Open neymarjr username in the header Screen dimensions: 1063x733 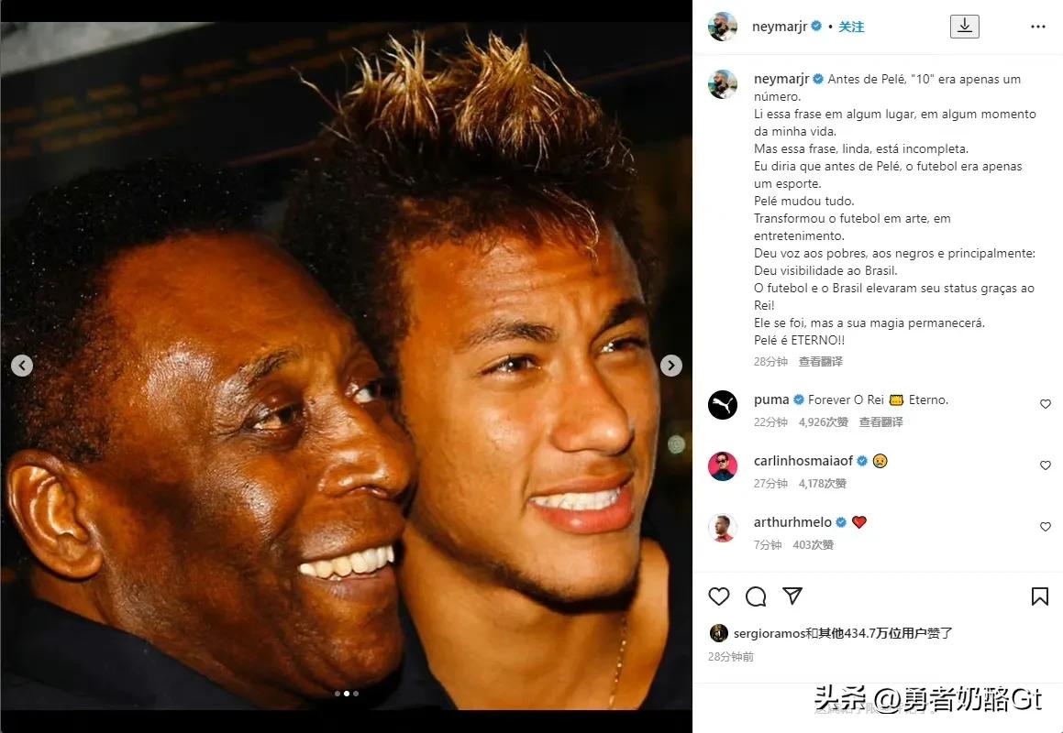(780, 27)
